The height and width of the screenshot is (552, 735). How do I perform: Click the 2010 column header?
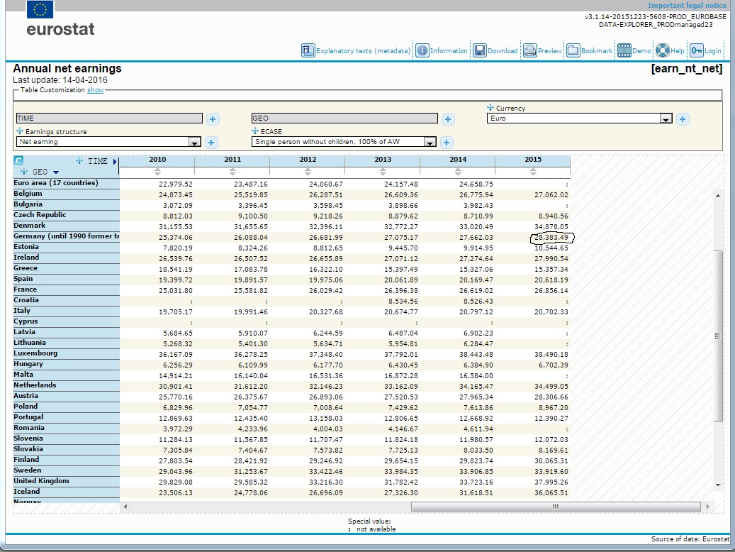click(157, 160)
